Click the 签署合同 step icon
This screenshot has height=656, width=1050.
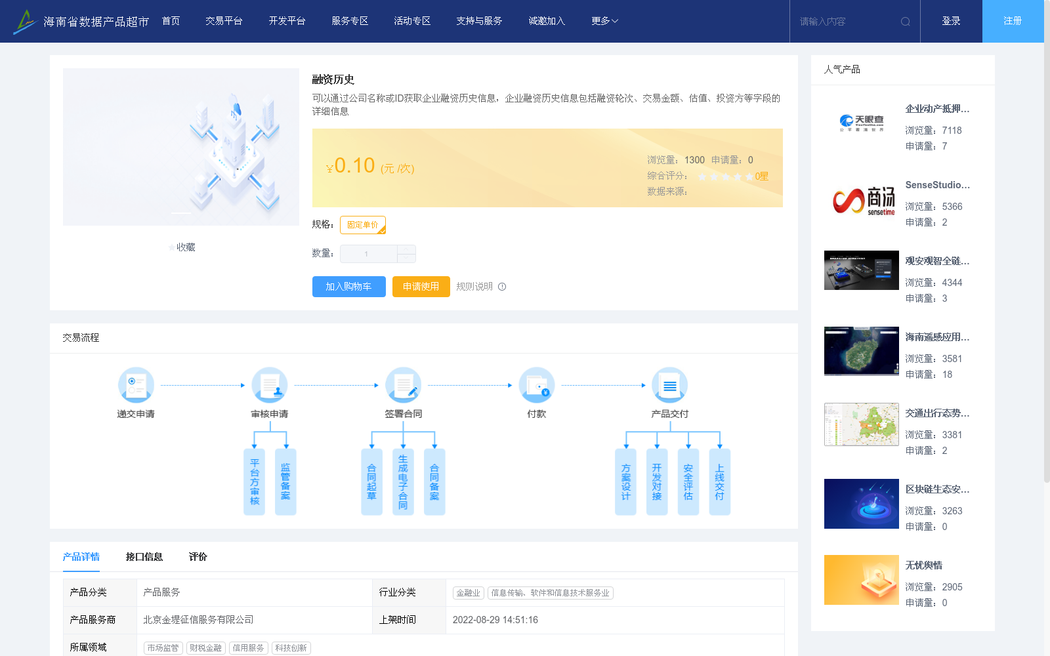pos(403,384)
